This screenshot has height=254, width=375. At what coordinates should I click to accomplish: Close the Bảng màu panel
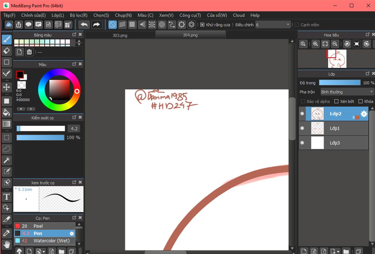(x=80, y=35)
